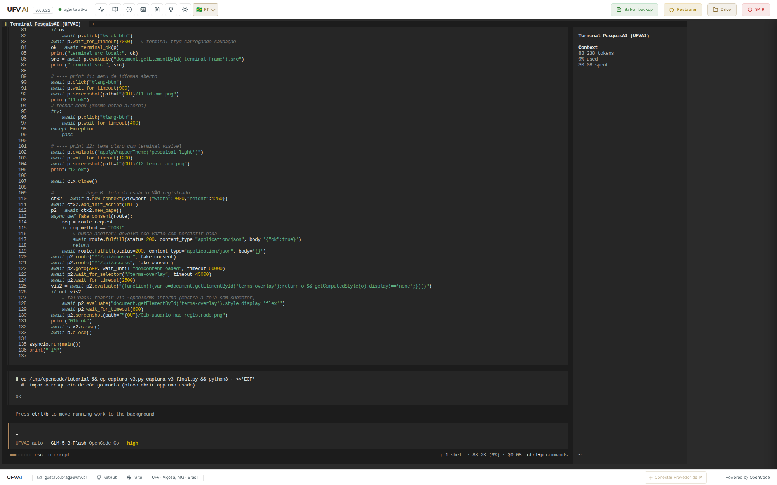This screenshot has width=777, height=485.
Task: Click 'esc interrupt' in terminal footer
Action: click(x=52, y=455)
